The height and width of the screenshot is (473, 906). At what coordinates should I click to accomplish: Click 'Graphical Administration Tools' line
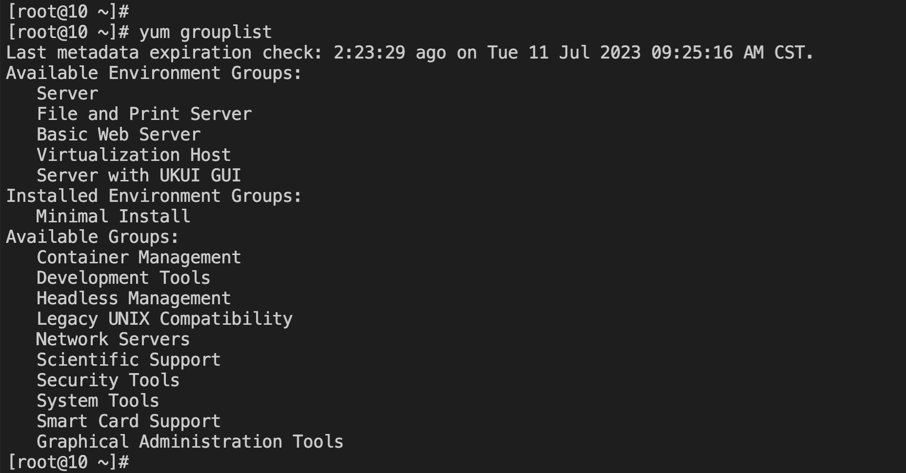[x=190, y=442]
